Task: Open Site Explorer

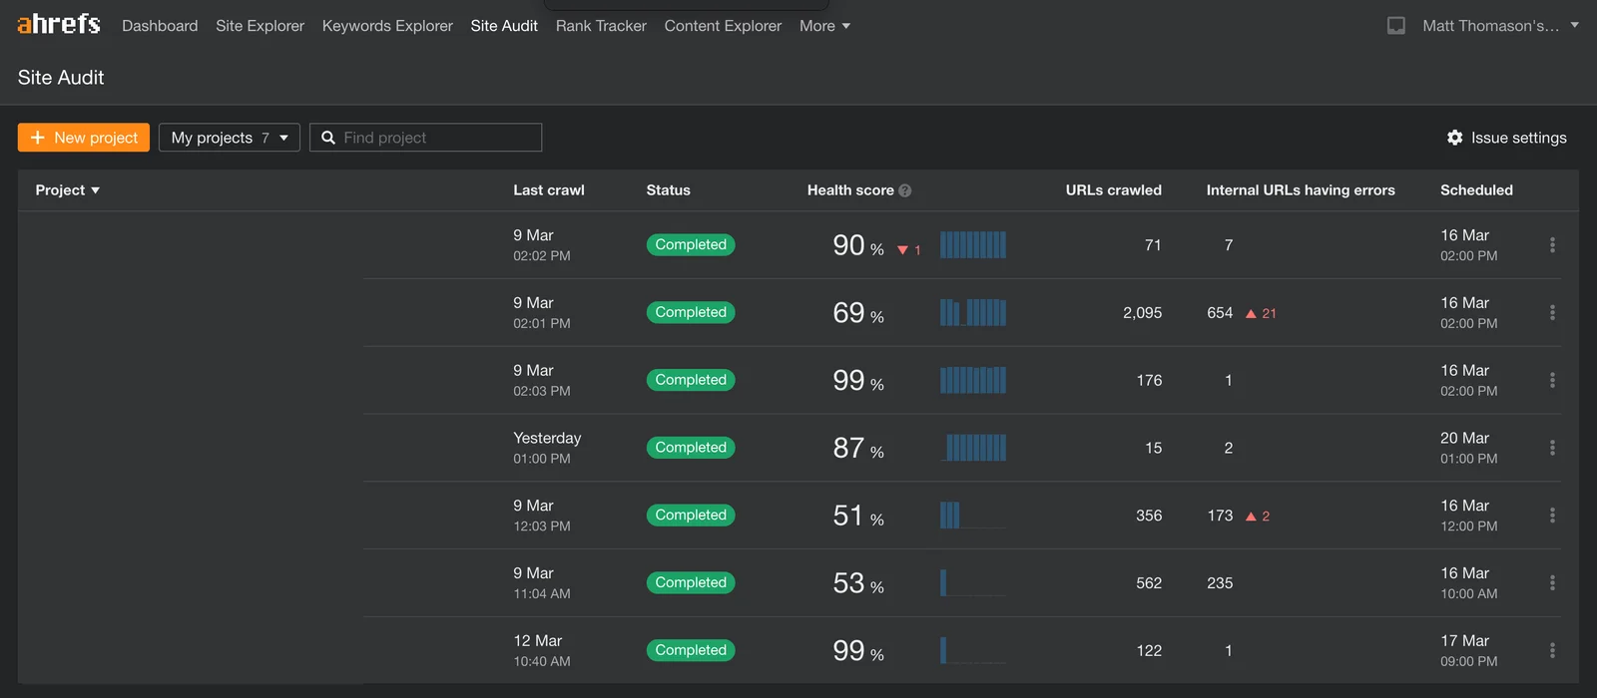Action: (x=260, y=26)
